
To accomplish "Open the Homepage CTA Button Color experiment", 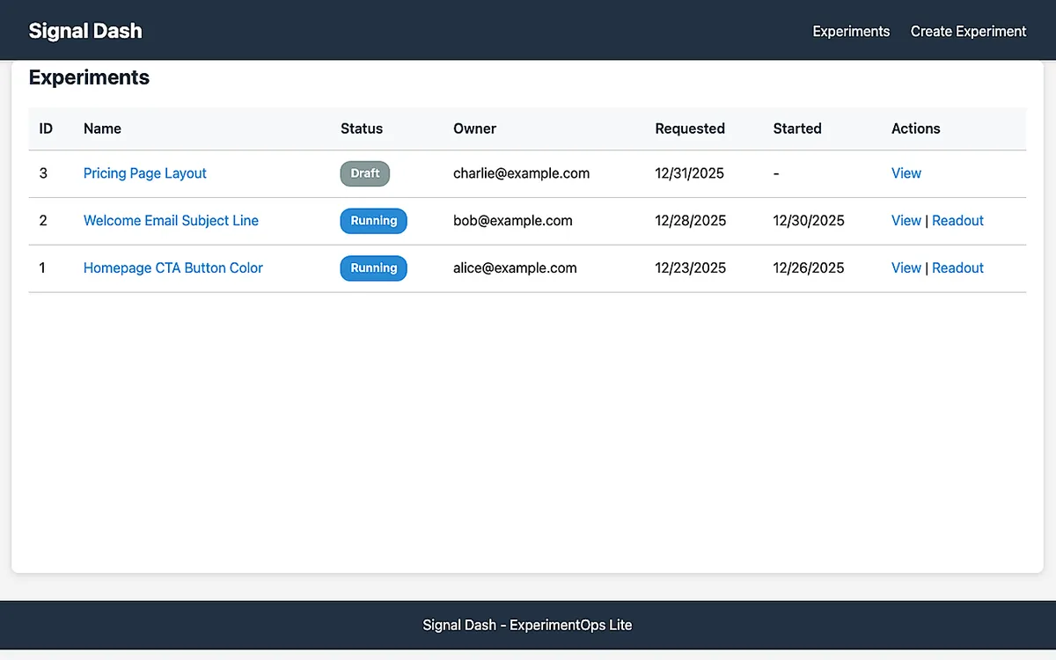I will pos(173,268).
